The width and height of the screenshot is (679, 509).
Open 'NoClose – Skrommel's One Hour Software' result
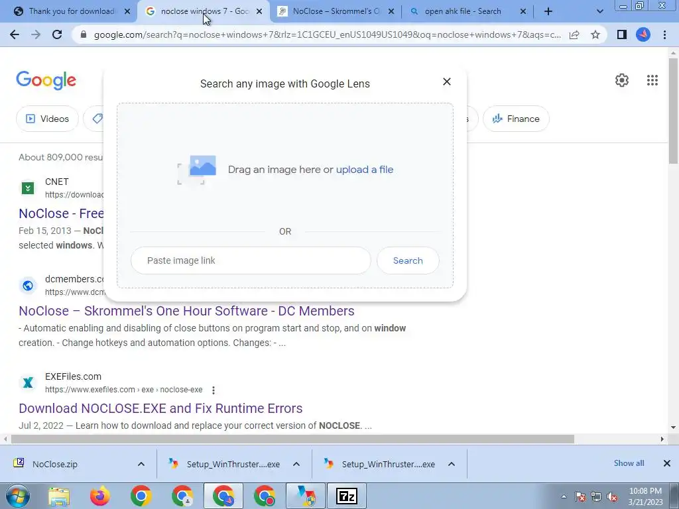(x=186, y=311)
